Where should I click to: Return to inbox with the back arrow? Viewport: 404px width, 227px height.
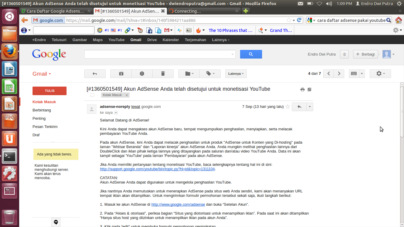coord(95,74)
